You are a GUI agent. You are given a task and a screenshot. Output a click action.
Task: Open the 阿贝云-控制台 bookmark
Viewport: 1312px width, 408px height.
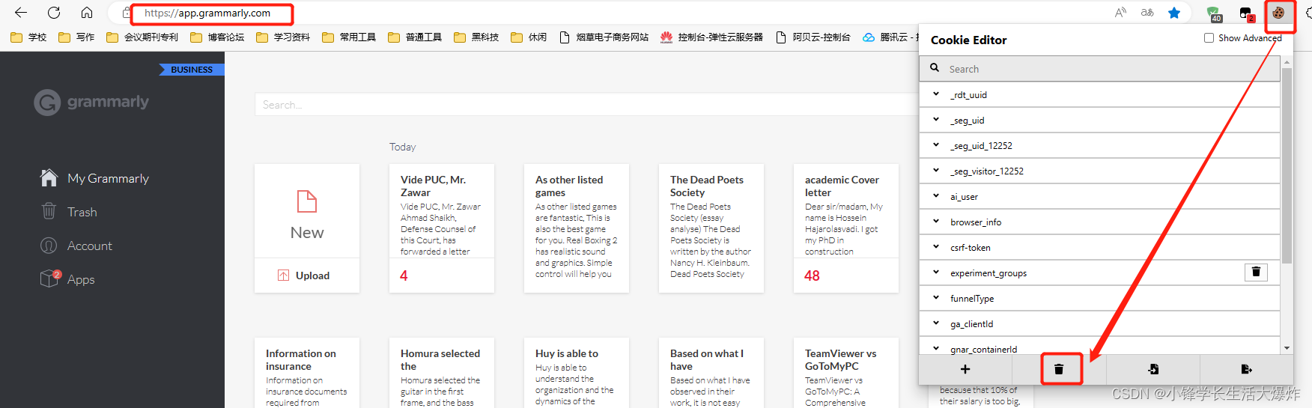[x=813, y=37]
